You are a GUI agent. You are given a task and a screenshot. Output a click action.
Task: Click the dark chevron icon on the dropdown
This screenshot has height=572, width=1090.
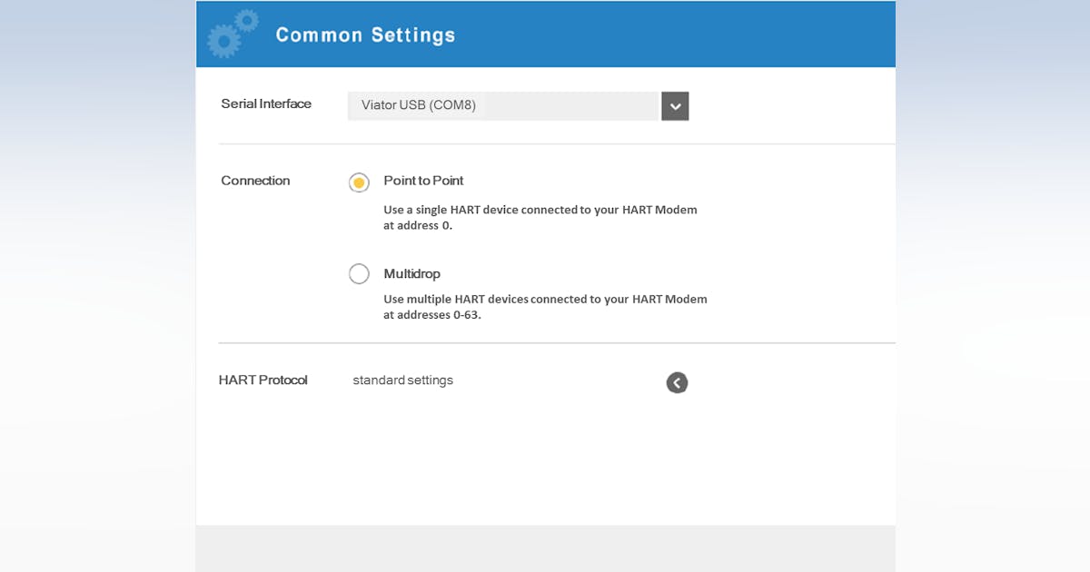675,106
